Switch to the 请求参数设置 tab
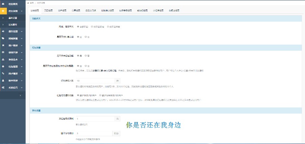The height and width of the screenshot is (144, 305). pyautogui.click(x=125, y=10)
